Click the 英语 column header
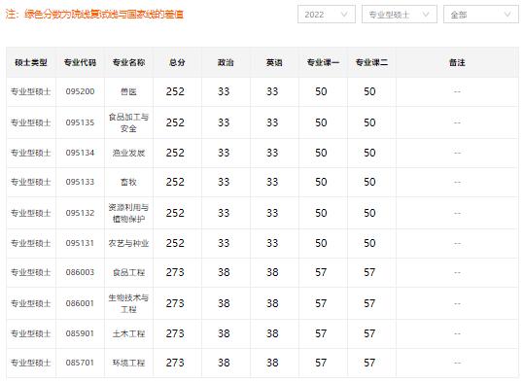 (274, 62)
